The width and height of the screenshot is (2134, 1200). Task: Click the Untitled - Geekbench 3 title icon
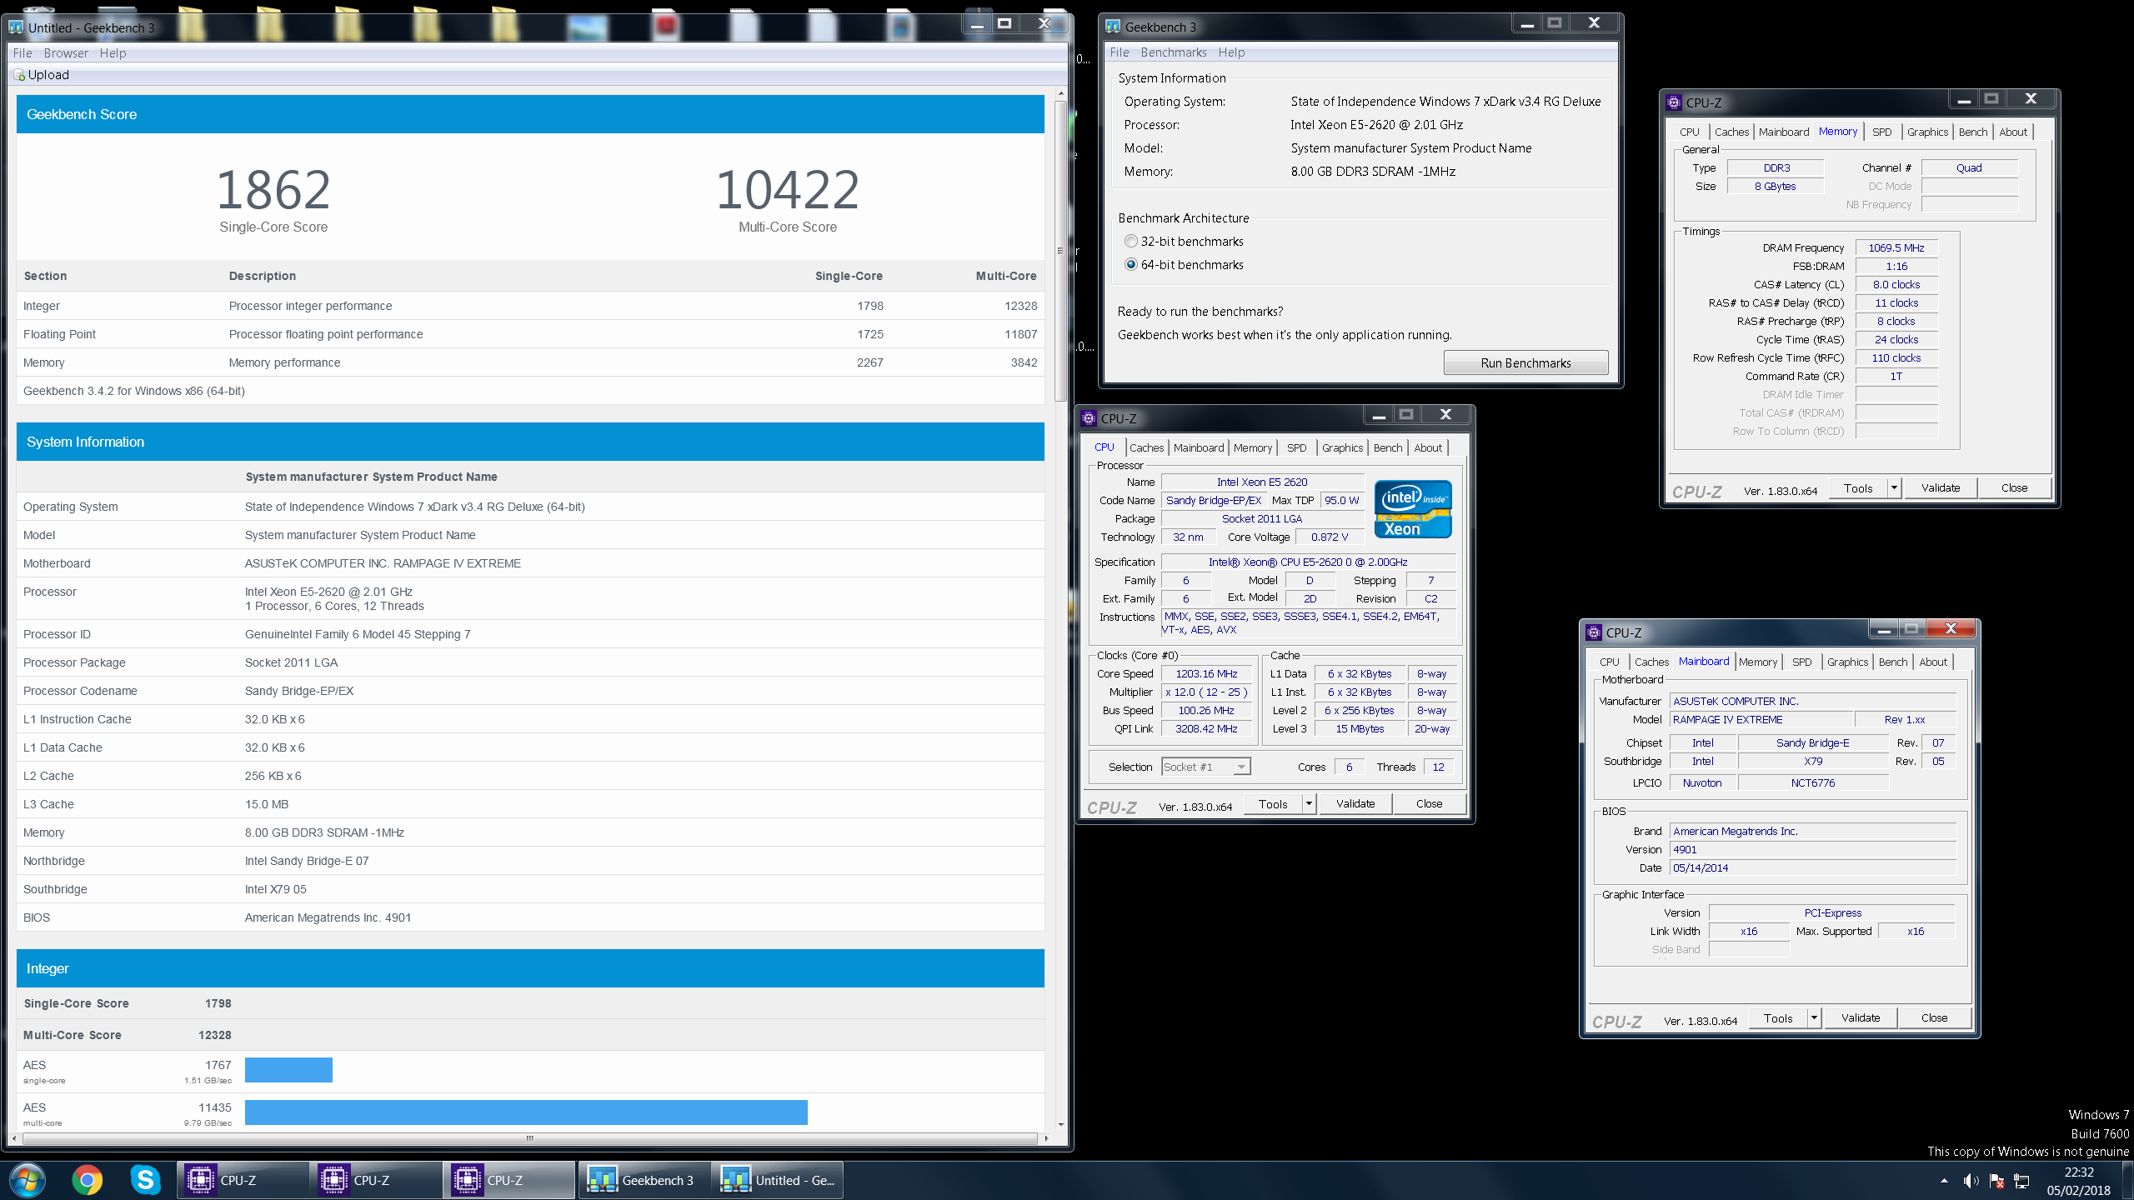[x=16, y=27]
